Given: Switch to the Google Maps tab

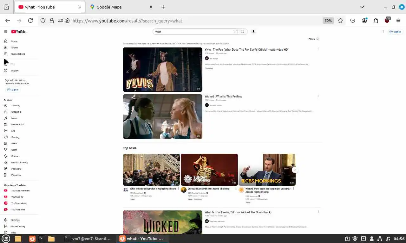Looking at the screenshot, I should coord(121,7).
